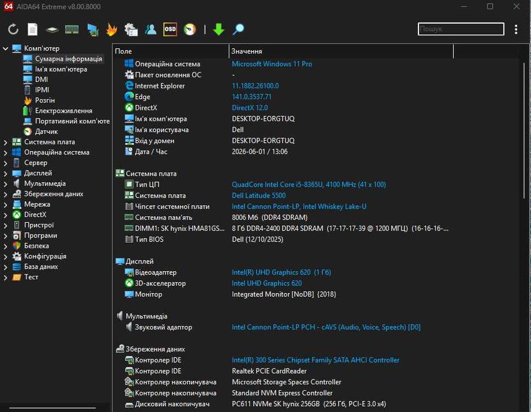Open the DirectX 12.0 link
The height and width of the screenshot is (412, 531).
tap(250, 108)
